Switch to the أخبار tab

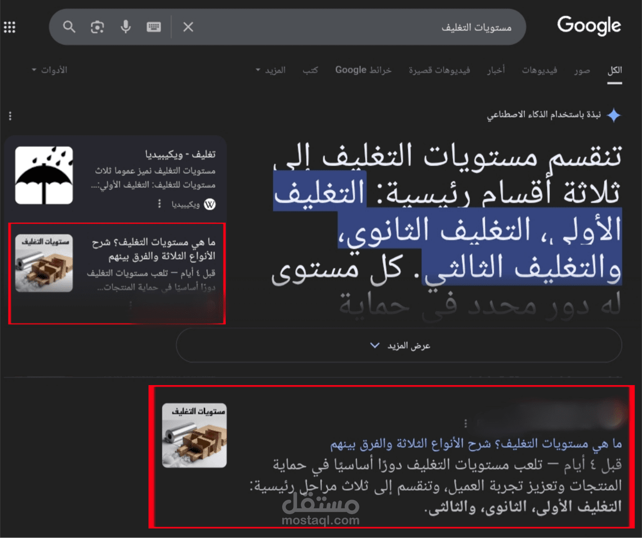(496, 70)
